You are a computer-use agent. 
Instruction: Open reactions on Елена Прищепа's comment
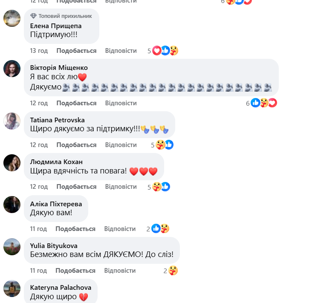(163, 51)
